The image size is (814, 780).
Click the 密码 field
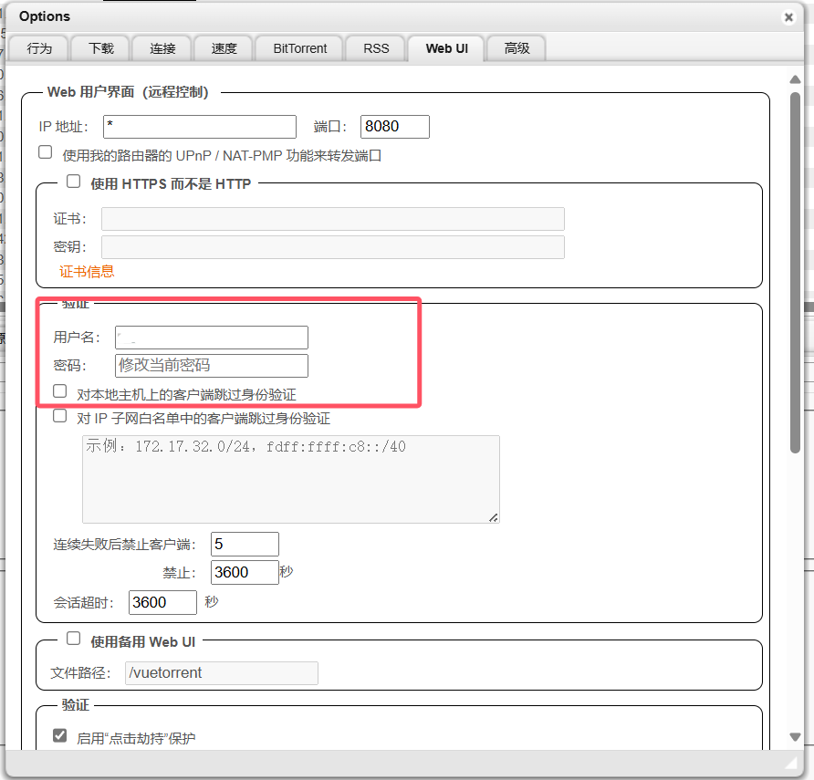click(x=212, y=366)
